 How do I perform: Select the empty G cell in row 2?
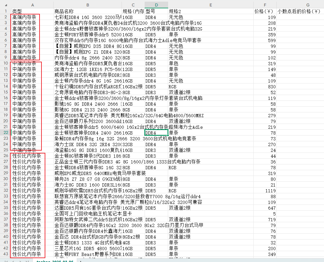300,17
